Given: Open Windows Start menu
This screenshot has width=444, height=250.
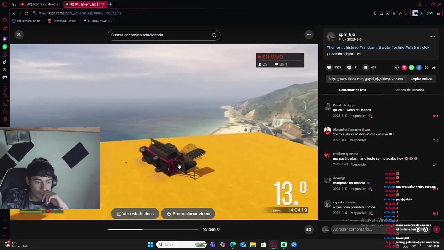Looking at the screenshot, I should pos(150,244).
